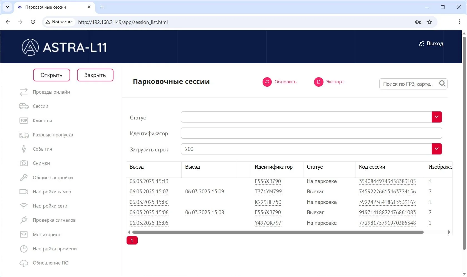The image size is (467, 277).
Task: Click the clock icon for Настройка времени
Action: coord(24,249)
